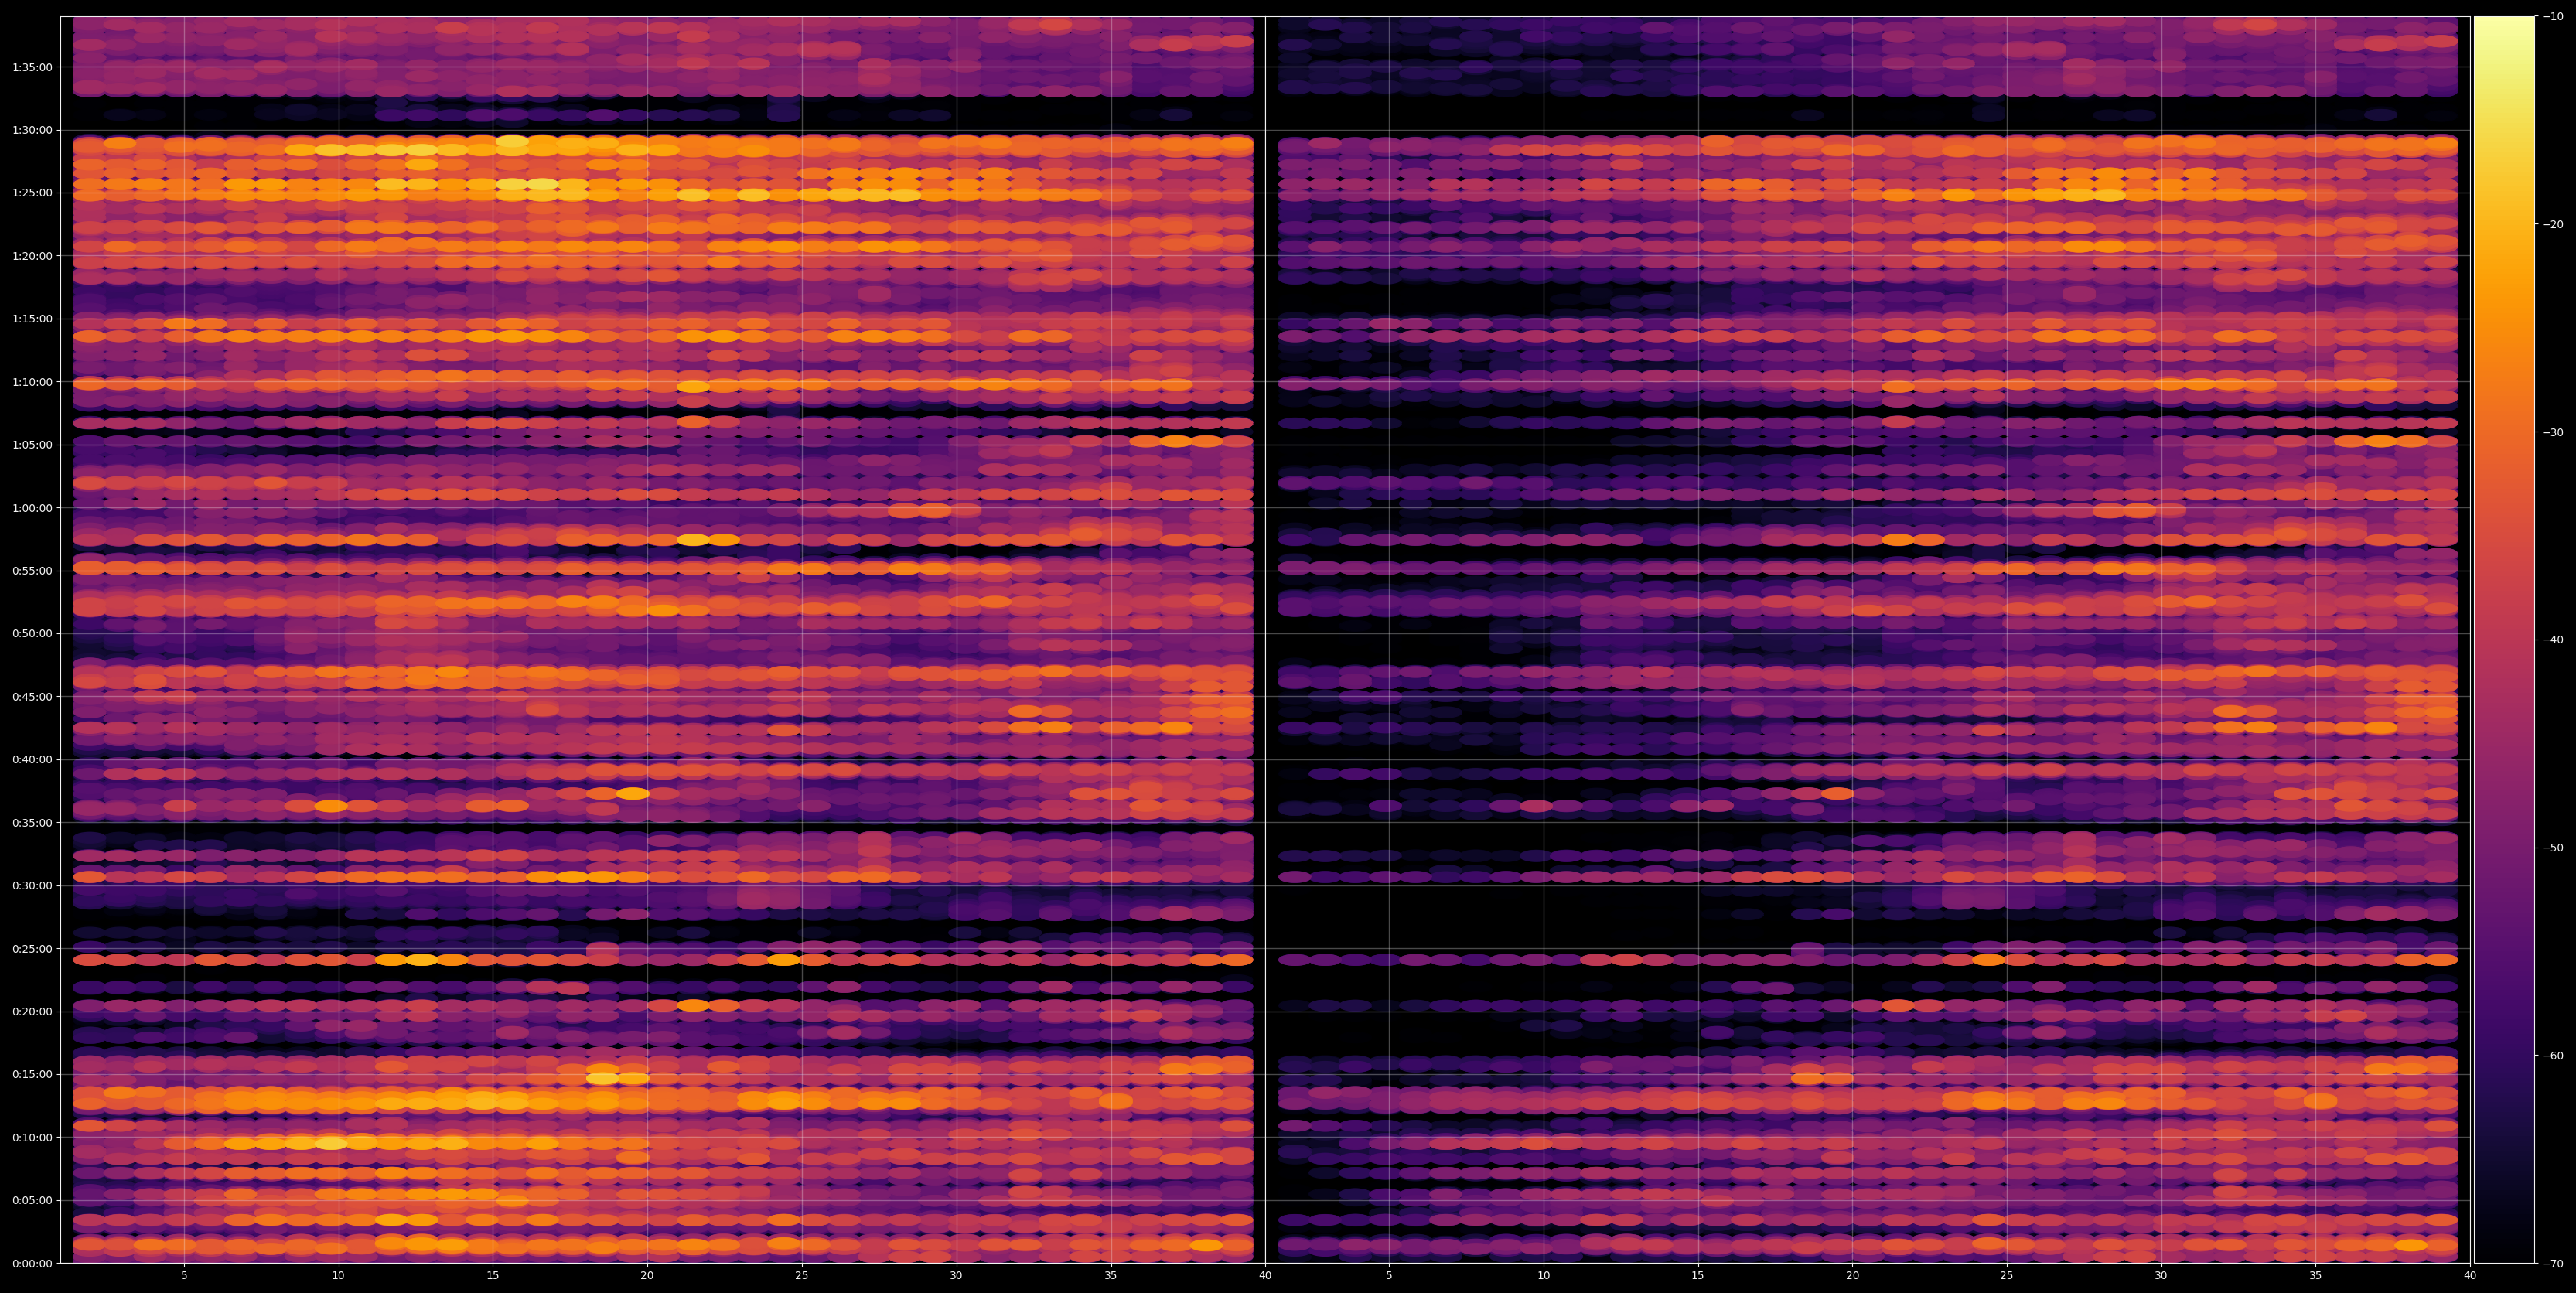Select the 0:40:00 y-axis tick label
The width and height of the screenshot is (2576, 1293).
32,759
